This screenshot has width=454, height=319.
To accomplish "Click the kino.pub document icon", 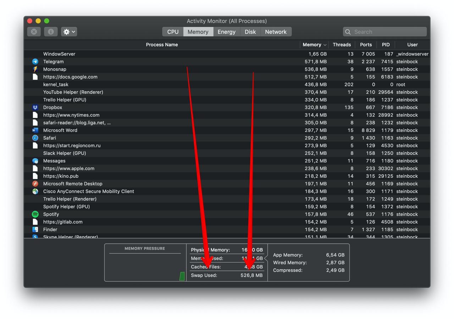I will point(35,176).
